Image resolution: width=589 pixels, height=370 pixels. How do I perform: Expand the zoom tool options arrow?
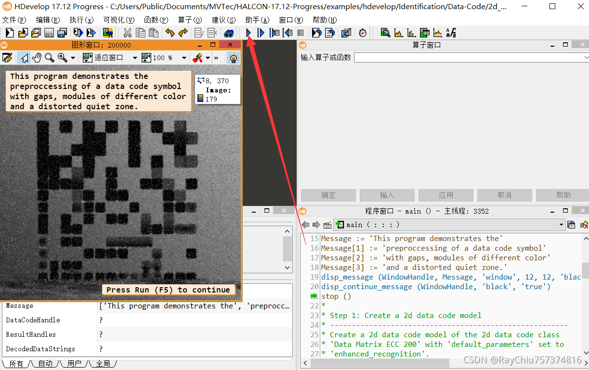(x=73, y=58)
